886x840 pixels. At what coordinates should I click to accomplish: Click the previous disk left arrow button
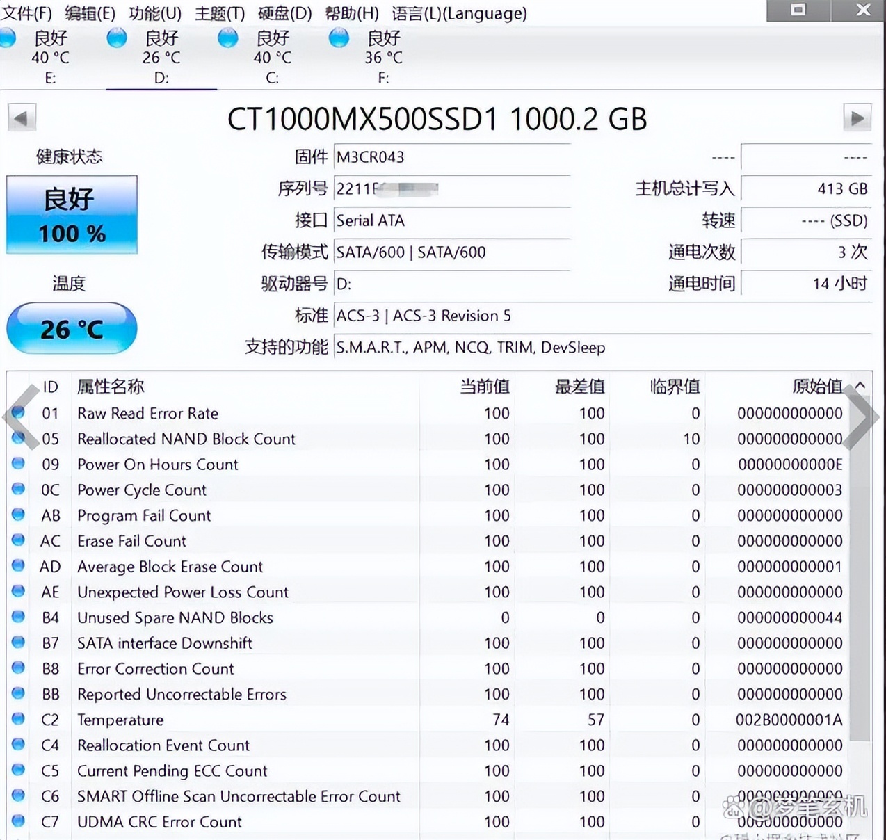21,118
